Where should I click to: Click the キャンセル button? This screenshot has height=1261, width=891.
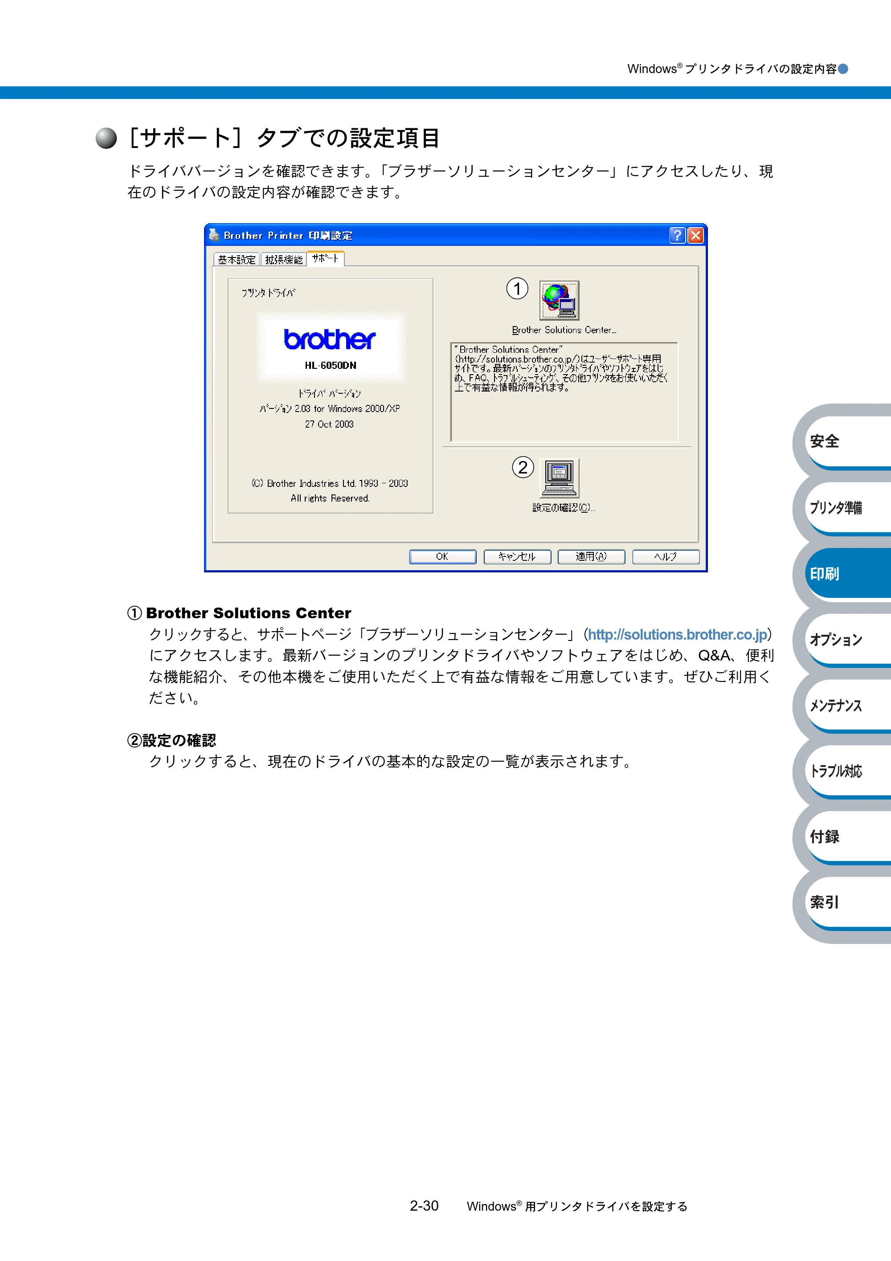tap(517, 556)
